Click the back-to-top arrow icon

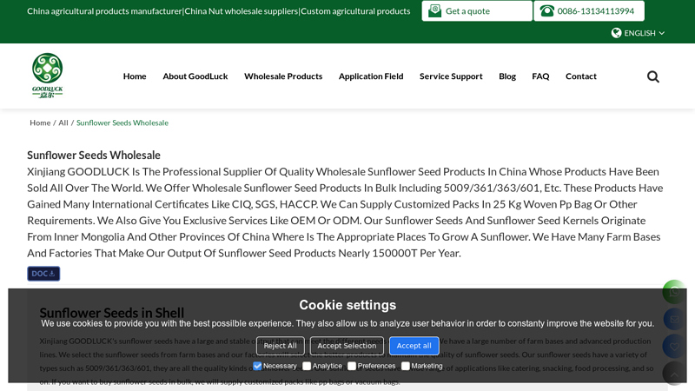point(674,374)
